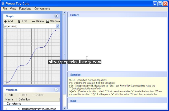Click the sample 'x*56' multiply line
Image resolution: width=169 pixels, height=111 pixels.
tap(112, 87)
